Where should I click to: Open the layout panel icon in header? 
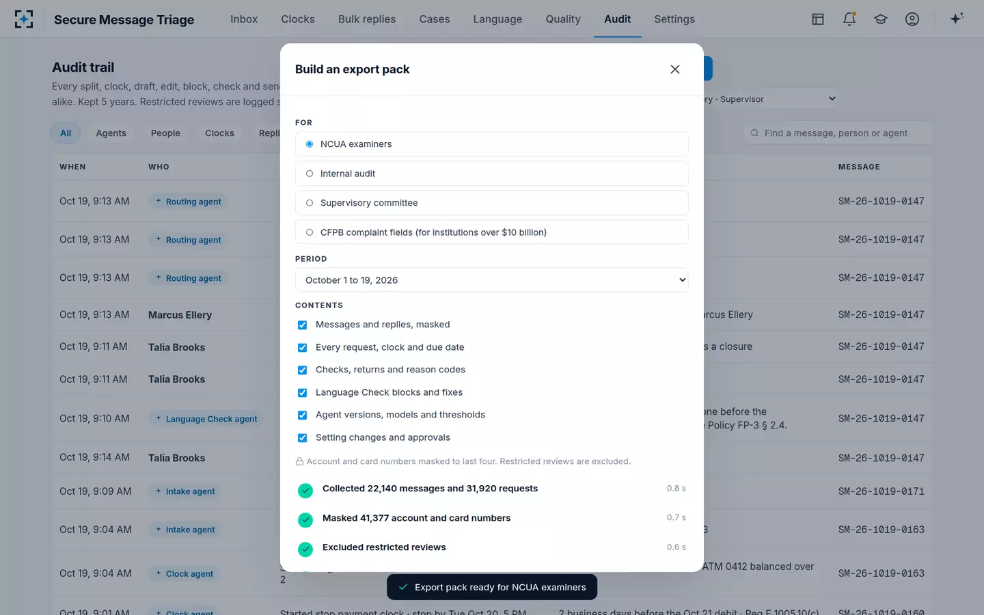point(818,19)
